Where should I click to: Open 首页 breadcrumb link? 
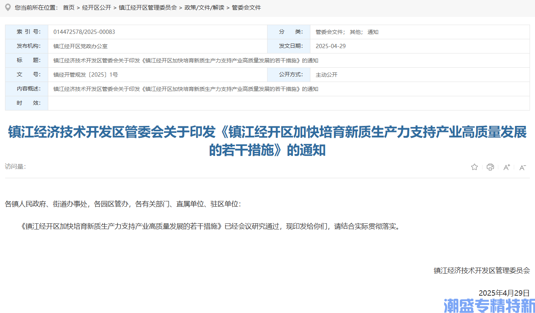pyautogui.click(x=69, y=7)
